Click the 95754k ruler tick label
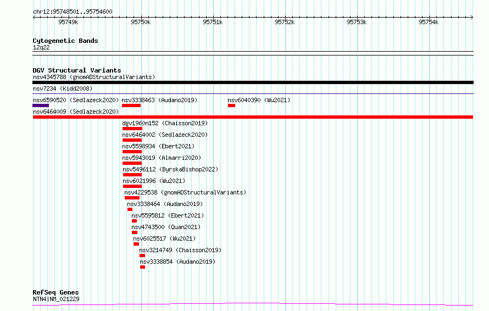The height and width of the screenshot is (311, 489). click(x=429, y=22)
